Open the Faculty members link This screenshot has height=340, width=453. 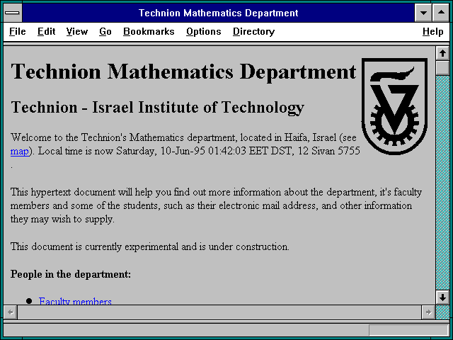click(75, 301)
